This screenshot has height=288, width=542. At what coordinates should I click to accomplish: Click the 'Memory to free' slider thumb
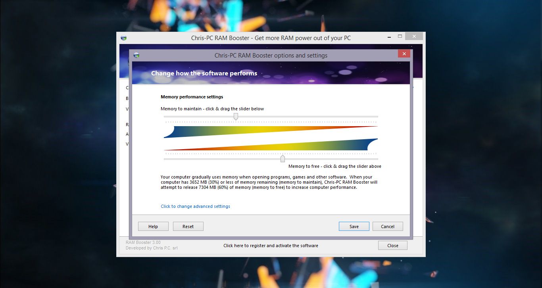[283, 159]
